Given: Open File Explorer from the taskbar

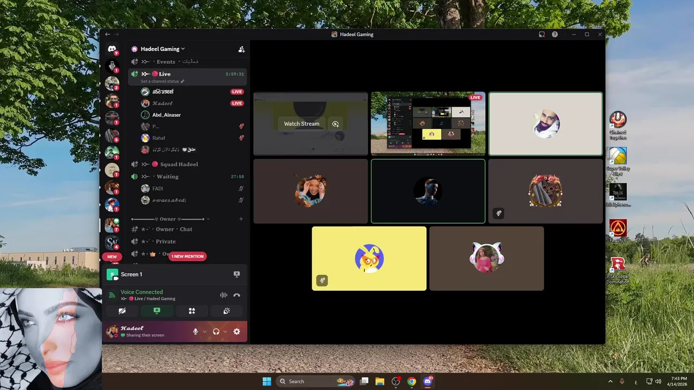Looking at the screenshot, I should pos(380,381).
